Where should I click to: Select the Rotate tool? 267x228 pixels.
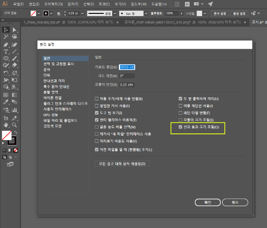(x=6, y=73)
